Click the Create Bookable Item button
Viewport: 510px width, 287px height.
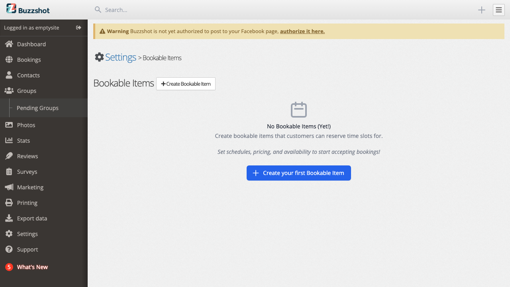coord(186,84)
